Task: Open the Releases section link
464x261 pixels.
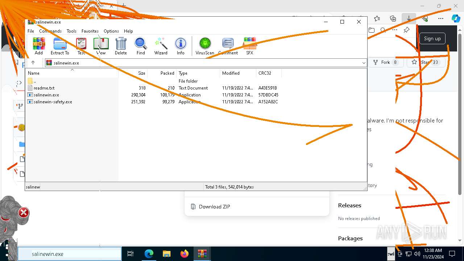Action: pos(349,205)
